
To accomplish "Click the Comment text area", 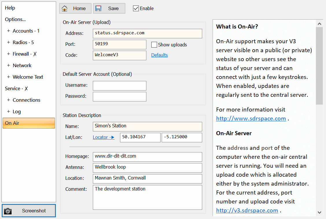I will tap(147, 197).
